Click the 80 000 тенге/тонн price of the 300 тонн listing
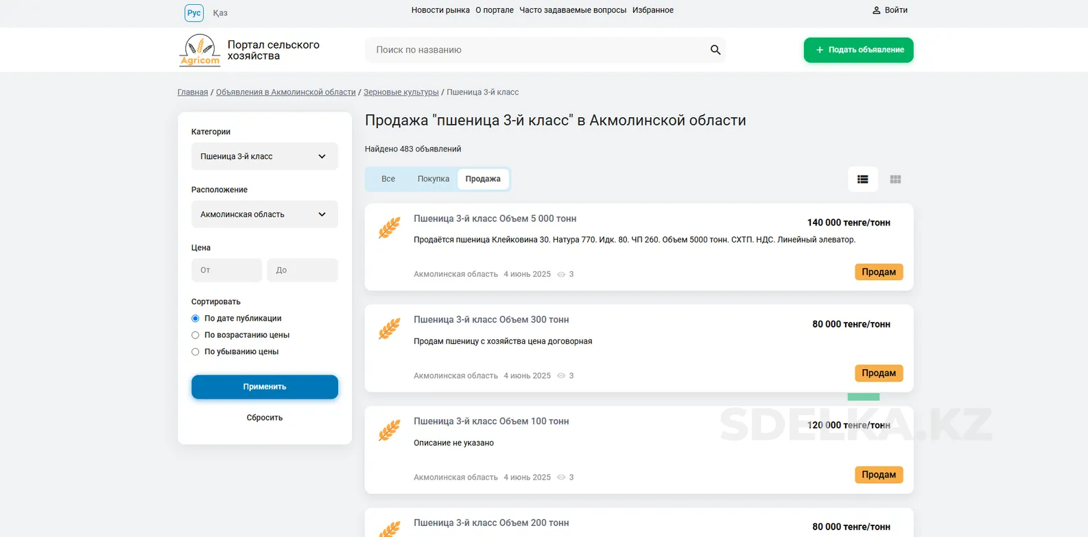Image resolution: width=1088 pixels, height=537 pixels. tap(851, 324)
